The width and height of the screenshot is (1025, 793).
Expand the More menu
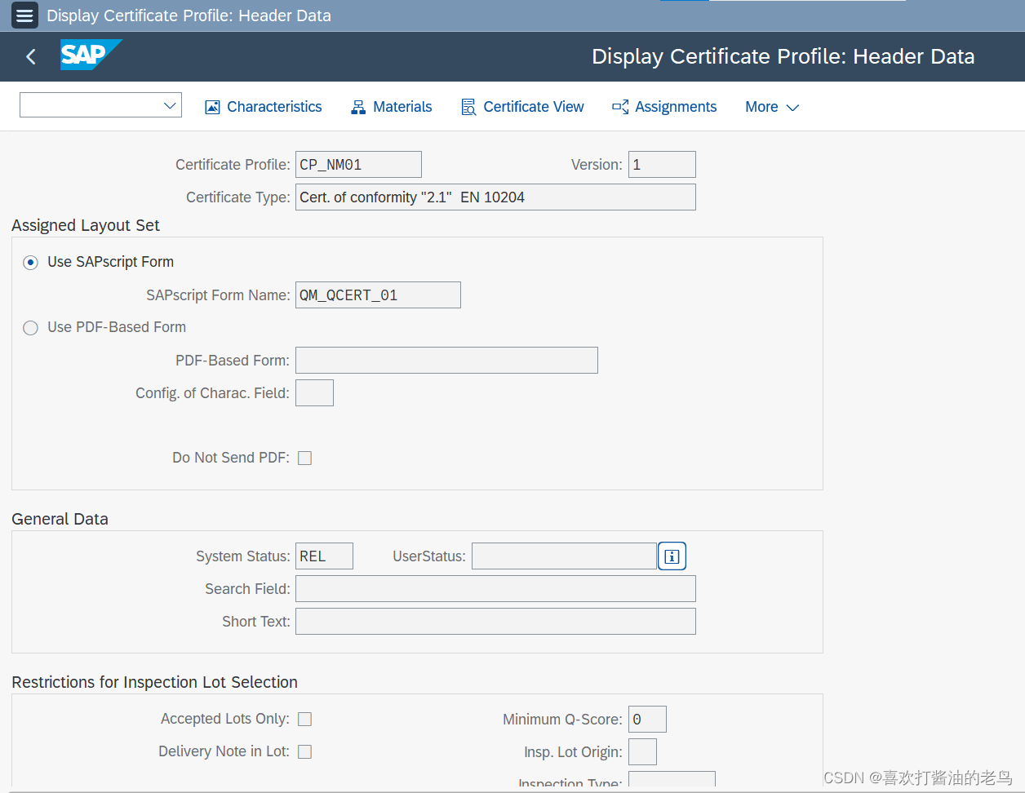[x=770, y=106]
